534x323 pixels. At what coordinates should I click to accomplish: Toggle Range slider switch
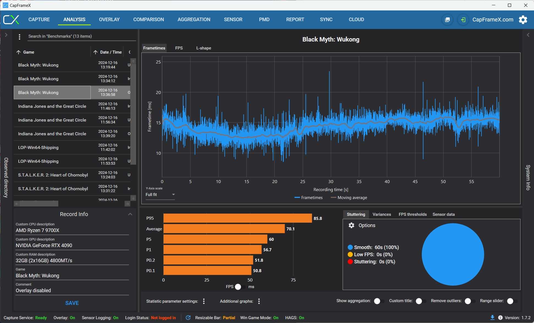pos(513,301)
